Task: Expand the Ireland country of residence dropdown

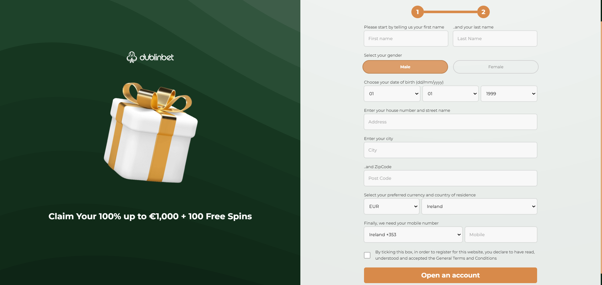Action: click(479, 206)
